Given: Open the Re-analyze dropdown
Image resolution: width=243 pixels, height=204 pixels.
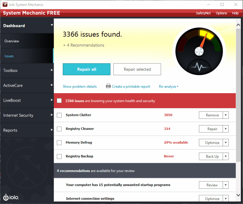Looking at the screenshot, I should pos(169,86).
